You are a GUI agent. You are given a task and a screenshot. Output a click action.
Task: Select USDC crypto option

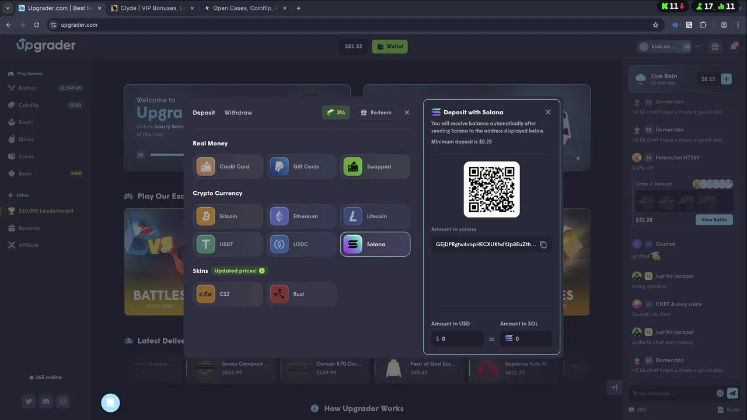[x=301, y=244]
